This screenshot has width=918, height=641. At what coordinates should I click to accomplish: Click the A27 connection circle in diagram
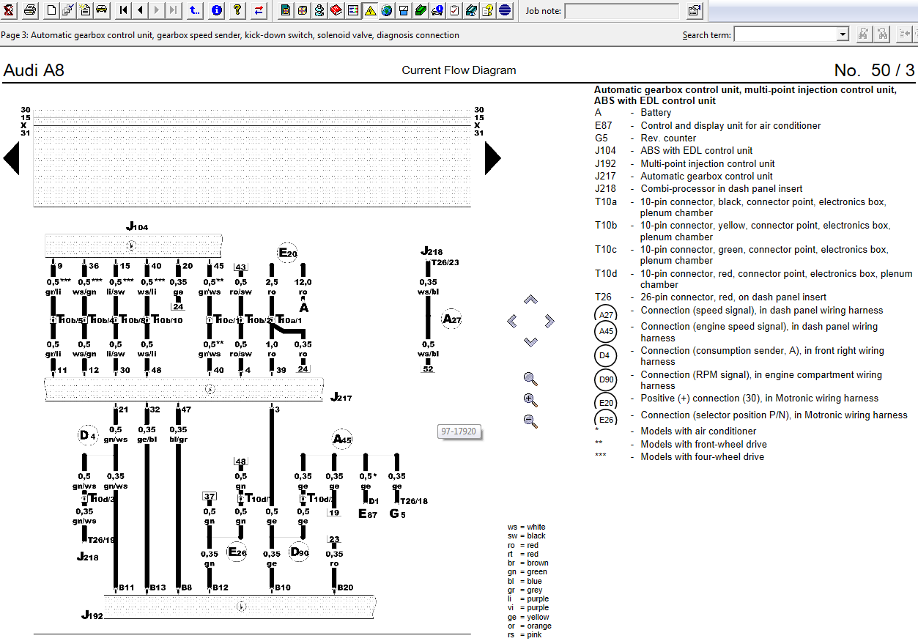click(x=452, y=319)
